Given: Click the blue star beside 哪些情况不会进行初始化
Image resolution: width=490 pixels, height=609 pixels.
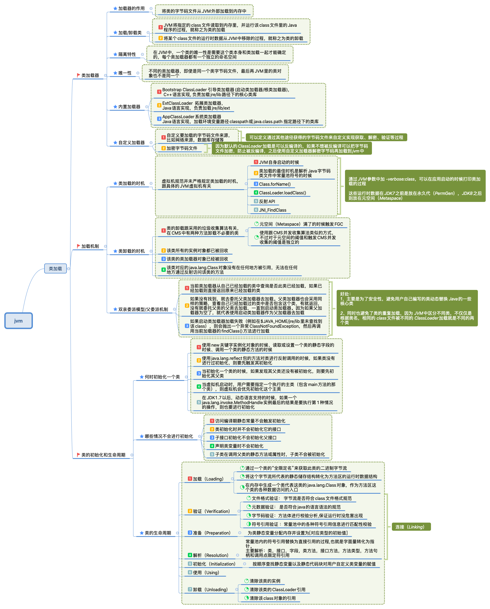Looking at the screenshot, I should click(x=142, y=436).
